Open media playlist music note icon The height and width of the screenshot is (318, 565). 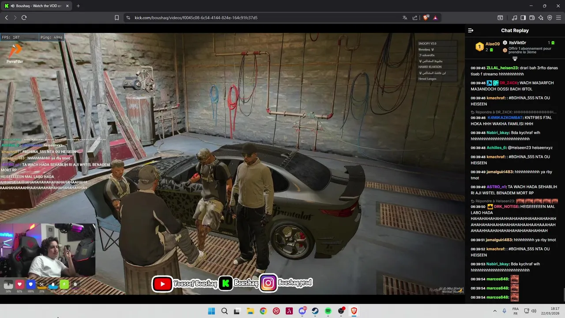pyautogui.click(x=515, y=18)
